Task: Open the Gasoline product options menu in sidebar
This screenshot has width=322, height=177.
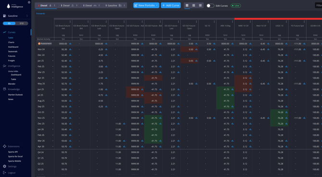Action: (x=27, y=16)
